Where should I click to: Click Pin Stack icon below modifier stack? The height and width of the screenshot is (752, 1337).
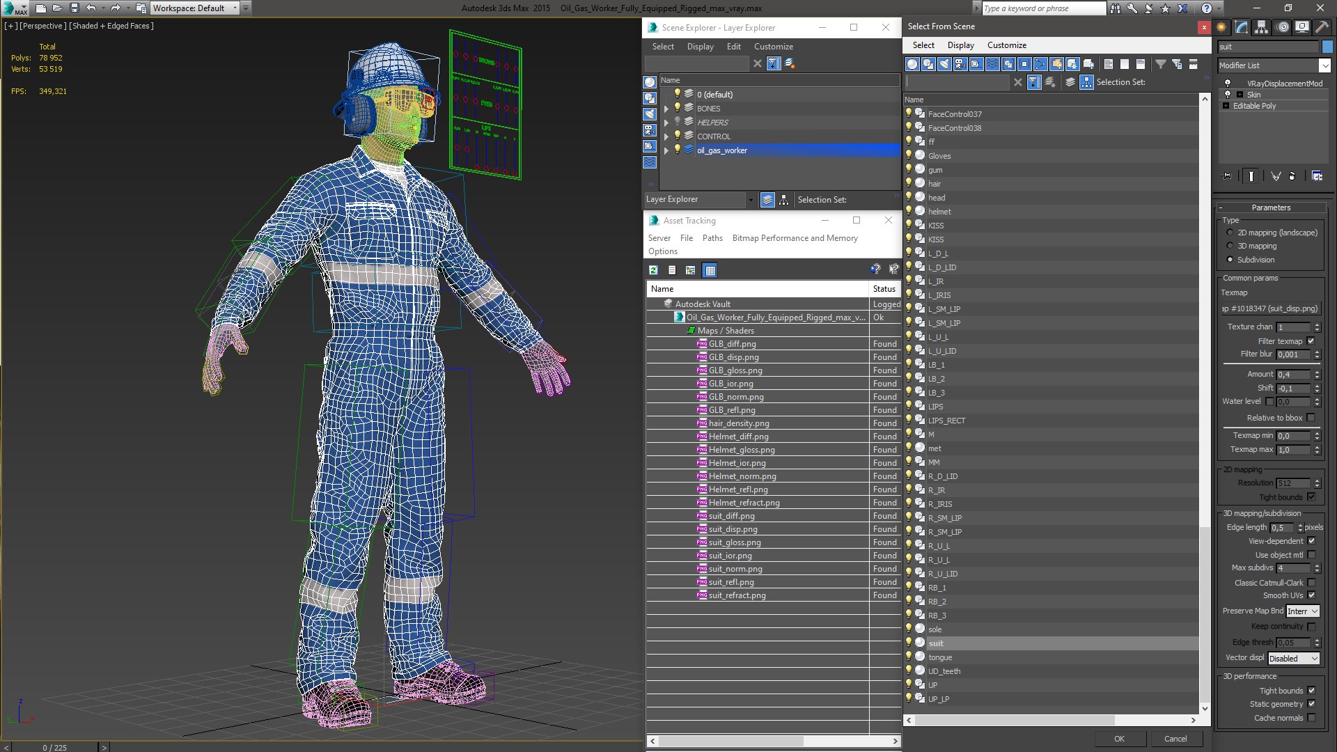(x=1227, y=176)
